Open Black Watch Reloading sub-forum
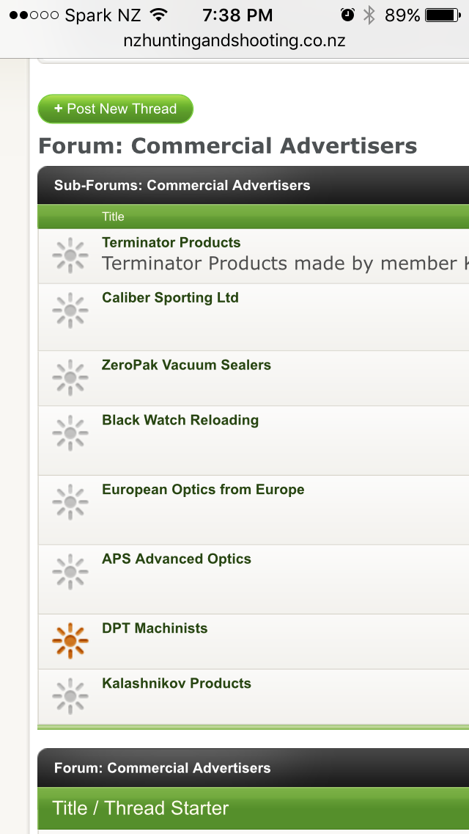The width and height of the screenshot is (469, 834). [180, 420]
